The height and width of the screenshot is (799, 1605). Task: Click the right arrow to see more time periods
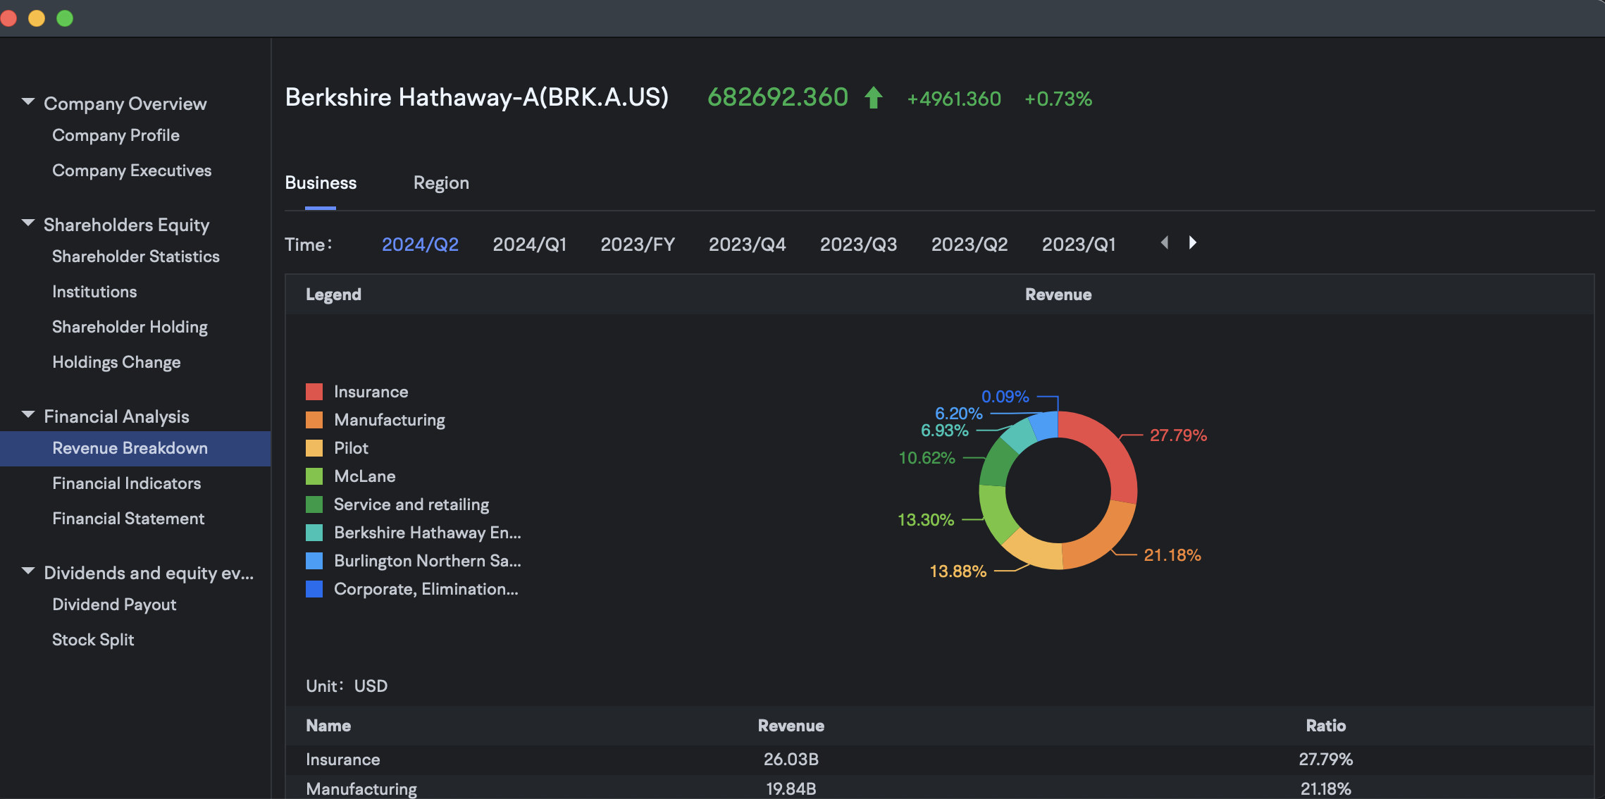[1192, 242]
